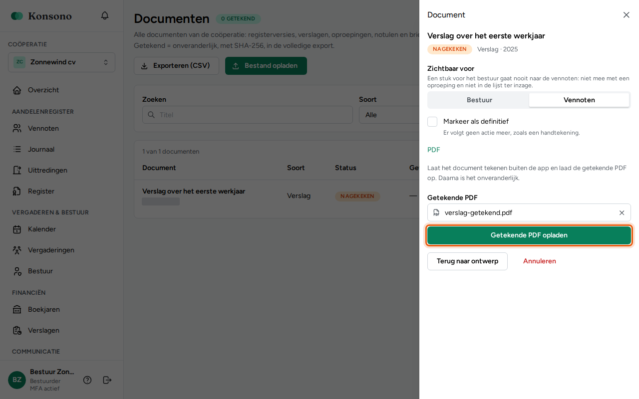
Task: Click Terug naar ontwerp
Action: (x=467, y=261)
